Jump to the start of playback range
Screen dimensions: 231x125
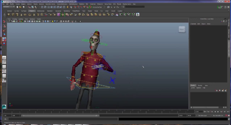click(x=205, y=111)
